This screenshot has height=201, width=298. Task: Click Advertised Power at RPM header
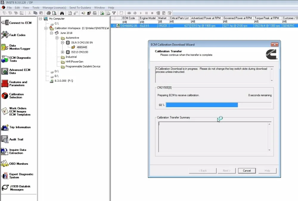tap(206, 18)
